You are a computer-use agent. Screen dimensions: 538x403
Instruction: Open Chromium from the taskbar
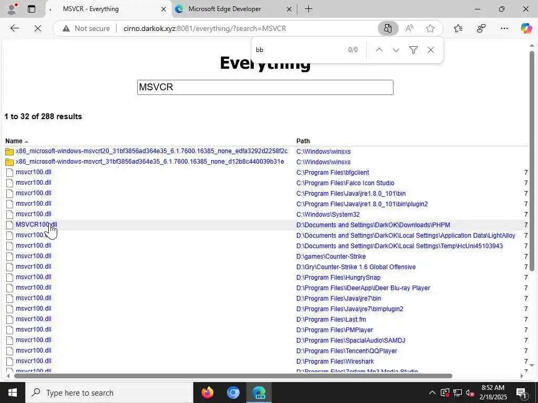pyautogui.click(x=233, y=393)
